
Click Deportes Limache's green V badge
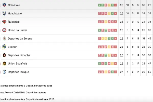click(x=106, y=55)
